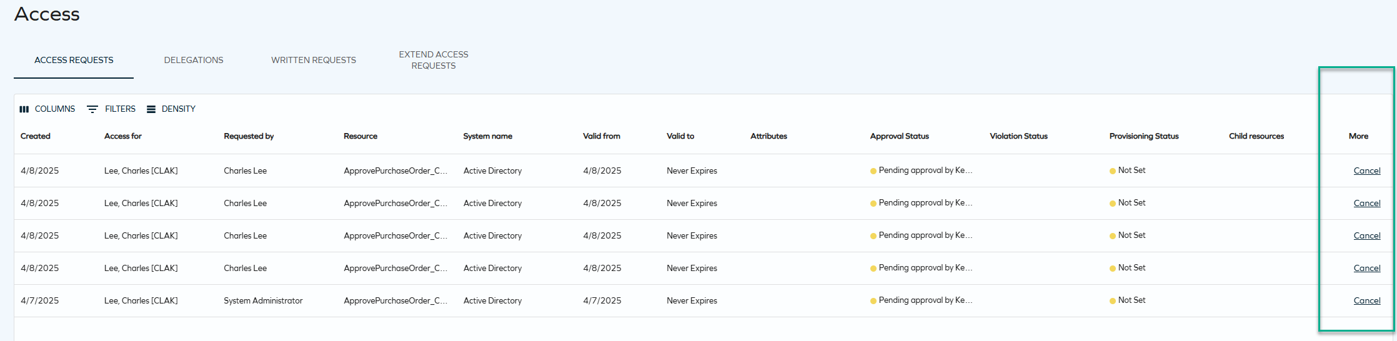Click the Valid from column header
1397x341 pixels.
tap(602, 136)
